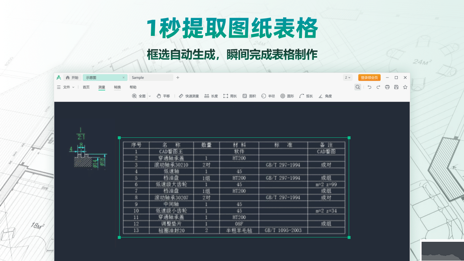Click the app logo icon
This screenshot has height=261, width=464.
[x=59, y=78]
